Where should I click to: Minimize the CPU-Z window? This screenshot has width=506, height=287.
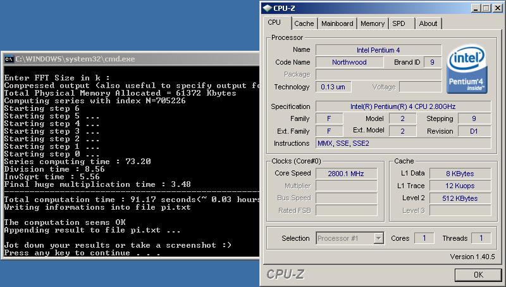475,8
